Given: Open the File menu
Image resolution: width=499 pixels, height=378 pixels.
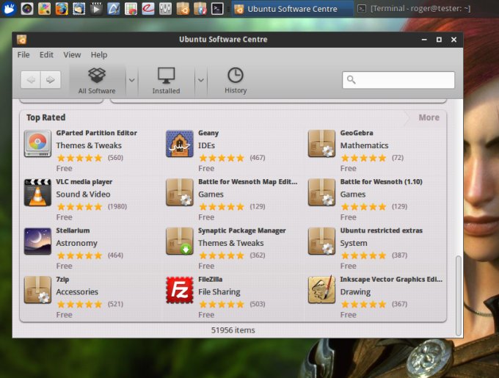Looking at the screenshot, I should 23,55.
